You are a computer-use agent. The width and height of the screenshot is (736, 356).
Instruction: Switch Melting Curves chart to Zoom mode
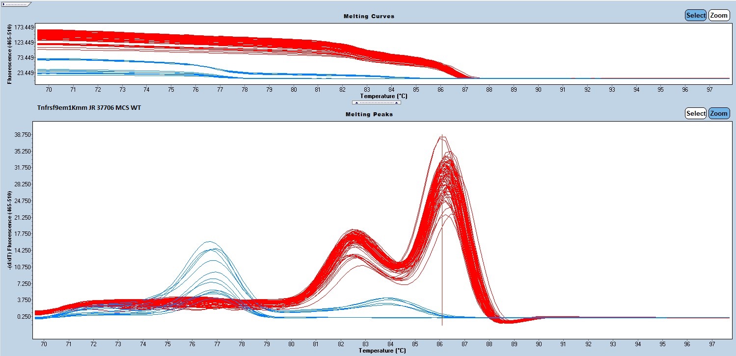pyautogui.click(x=719, y=15)
